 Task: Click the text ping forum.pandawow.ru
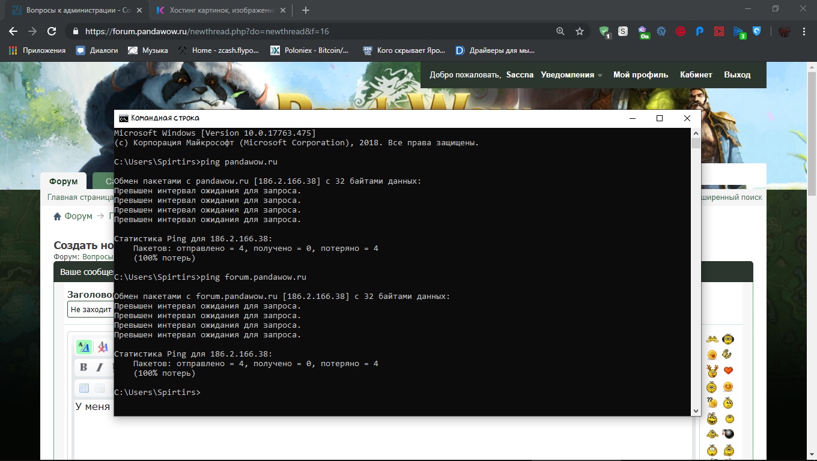click(x=254, y=277)
